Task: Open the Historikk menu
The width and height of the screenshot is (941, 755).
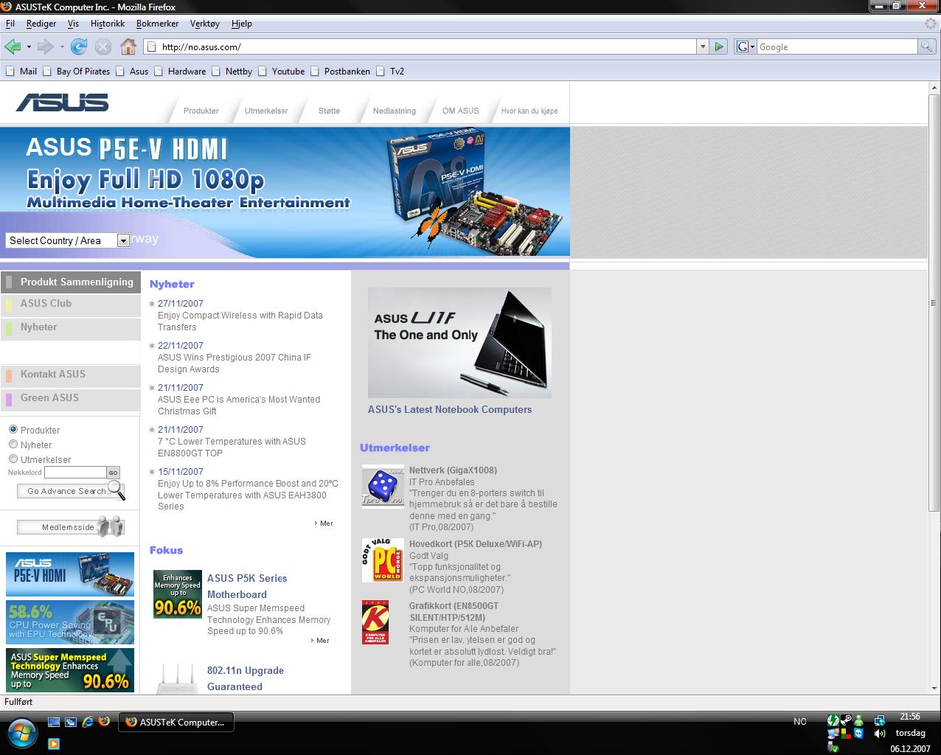Action: [x=108, y=24]
